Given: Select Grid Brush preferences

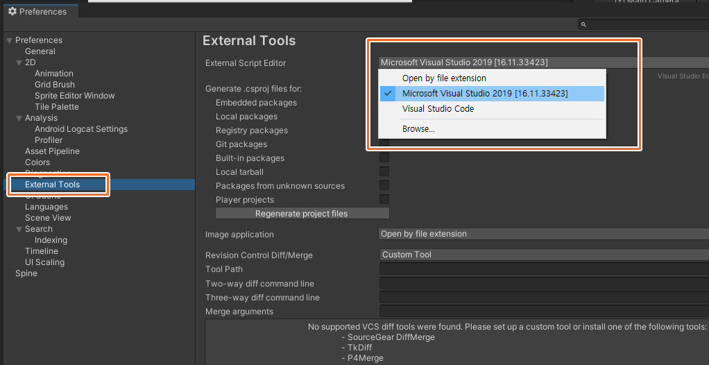Looking at the screenshot, I should 55,85.
